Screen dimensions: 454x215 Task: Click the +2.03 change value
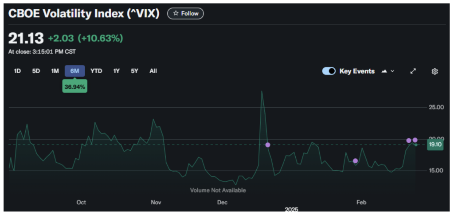(x=61, y=39)
